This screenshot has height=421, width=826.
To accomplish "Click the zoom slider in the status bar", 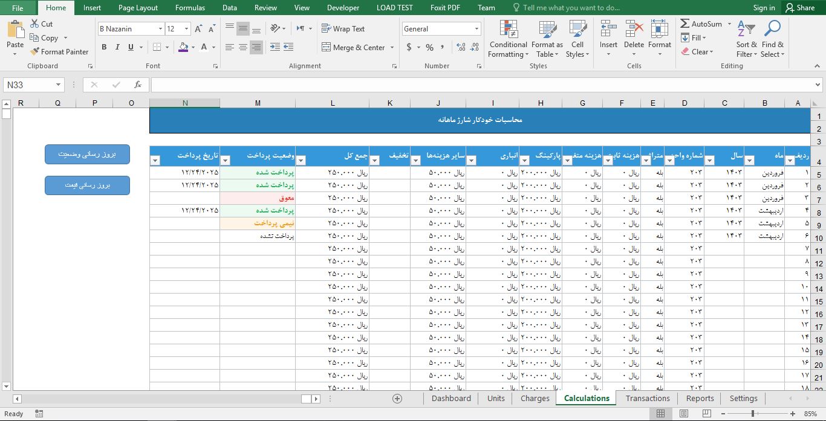I will pyautogui.click(x=753, y=414).
